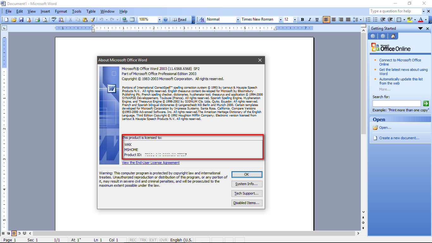The image size is (432, 243).
Task: Expand the Font Color dropdown arrow
Action: click(x=426, y=20)
